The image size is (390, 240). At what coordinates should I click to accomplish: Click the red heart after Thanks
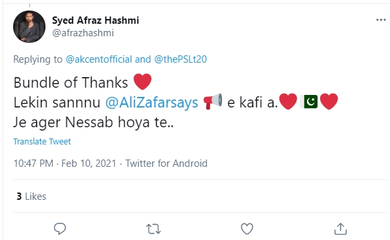(x=142, y=82)
